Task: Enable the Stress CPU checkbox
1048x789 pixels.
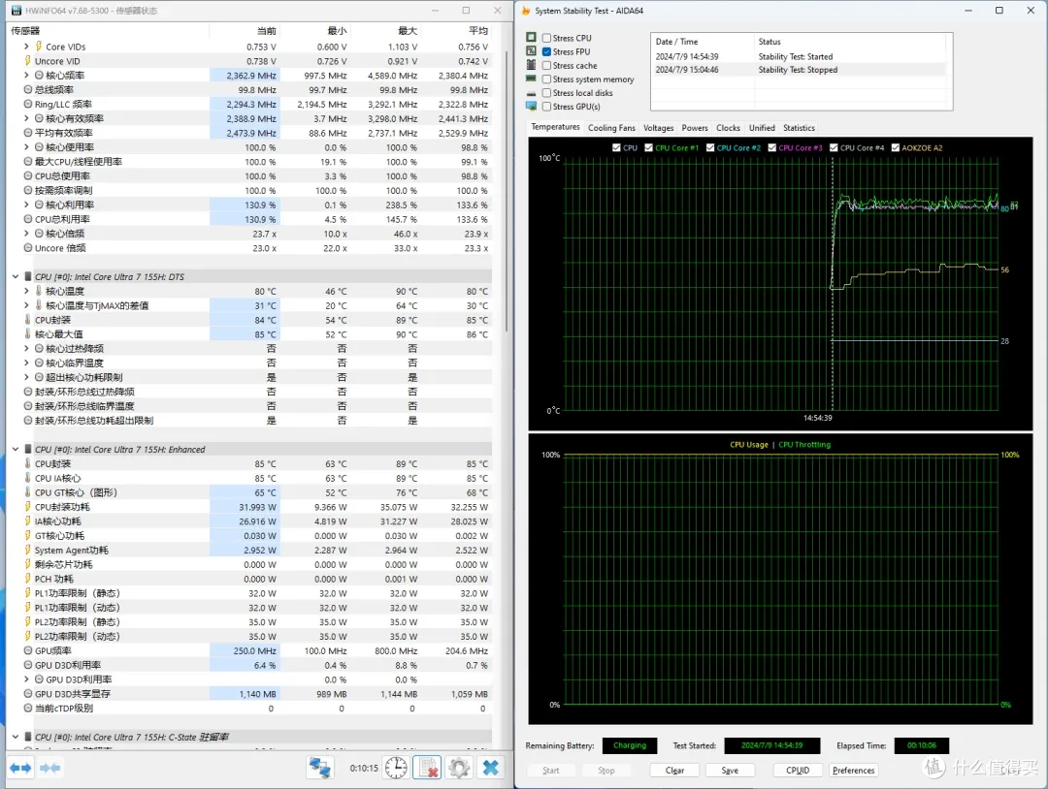Action: click(x=546, y=38)
